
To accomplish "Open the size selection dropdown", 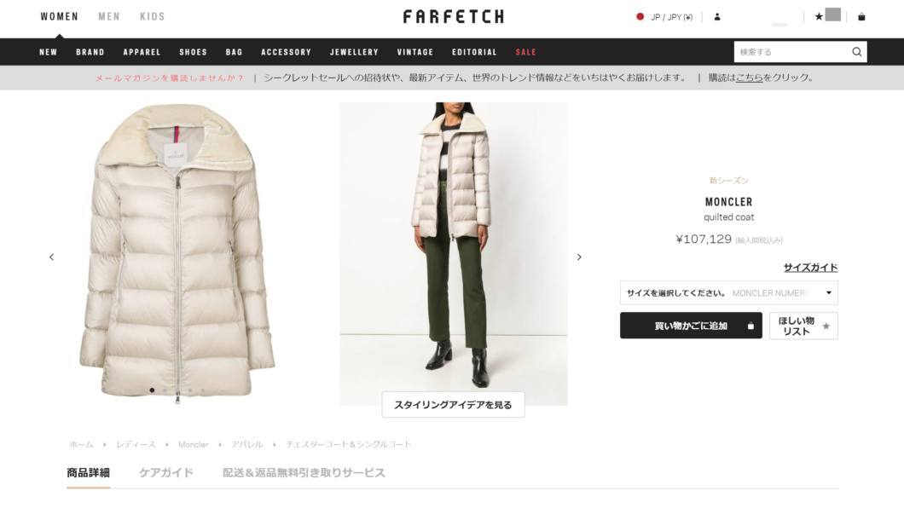I will pos(728,292).
